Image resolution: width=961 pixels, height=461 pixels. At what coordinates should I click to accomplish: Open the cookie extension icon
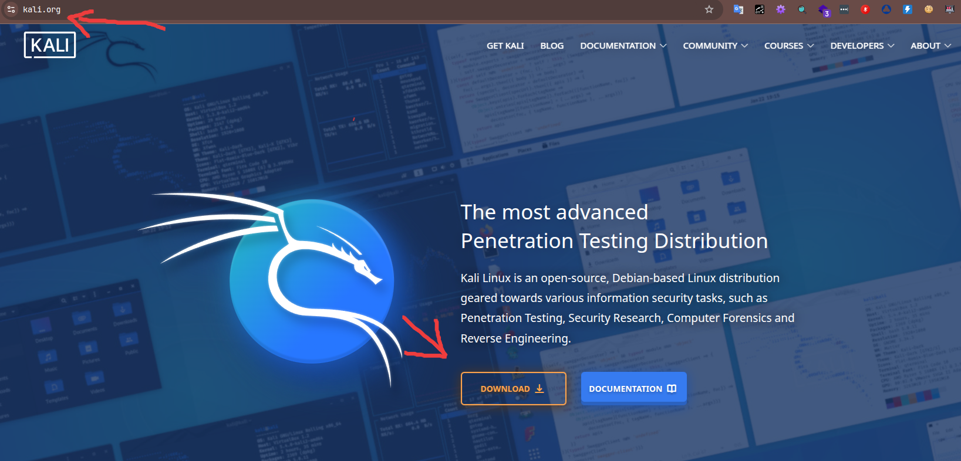[x=929, y=9]
